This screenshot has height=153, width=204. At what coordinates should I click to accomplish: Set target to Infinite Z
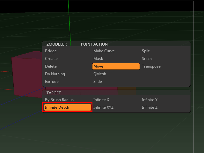(x=149, y=107)
